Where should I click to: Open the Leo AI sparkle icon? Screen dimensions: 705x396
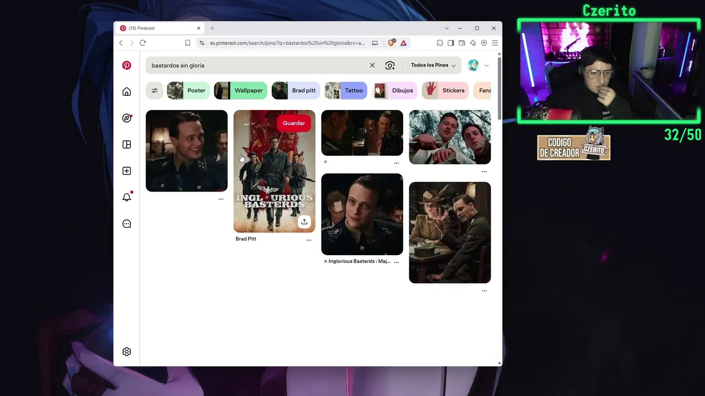[473, 43]
